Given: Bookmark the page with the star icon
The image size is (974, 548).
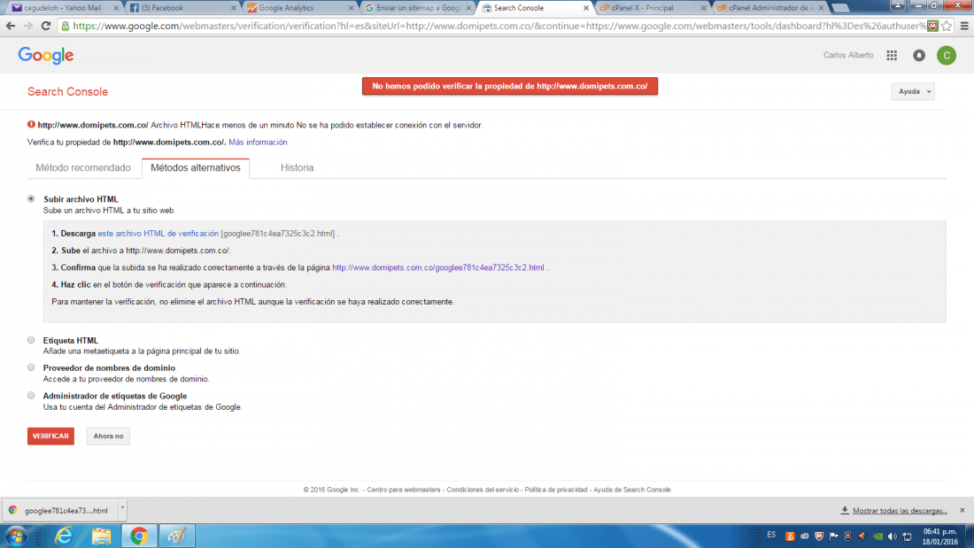Looking at the screenshot, I should 947,26.
